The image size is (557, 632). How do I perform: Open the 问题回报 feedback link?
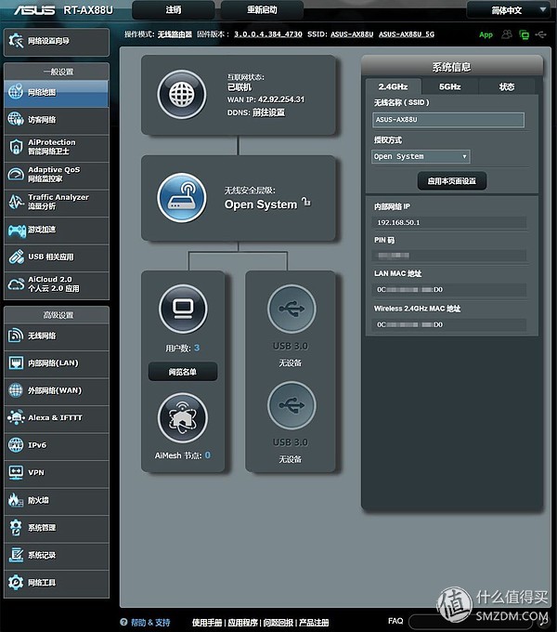pos(278,623)
